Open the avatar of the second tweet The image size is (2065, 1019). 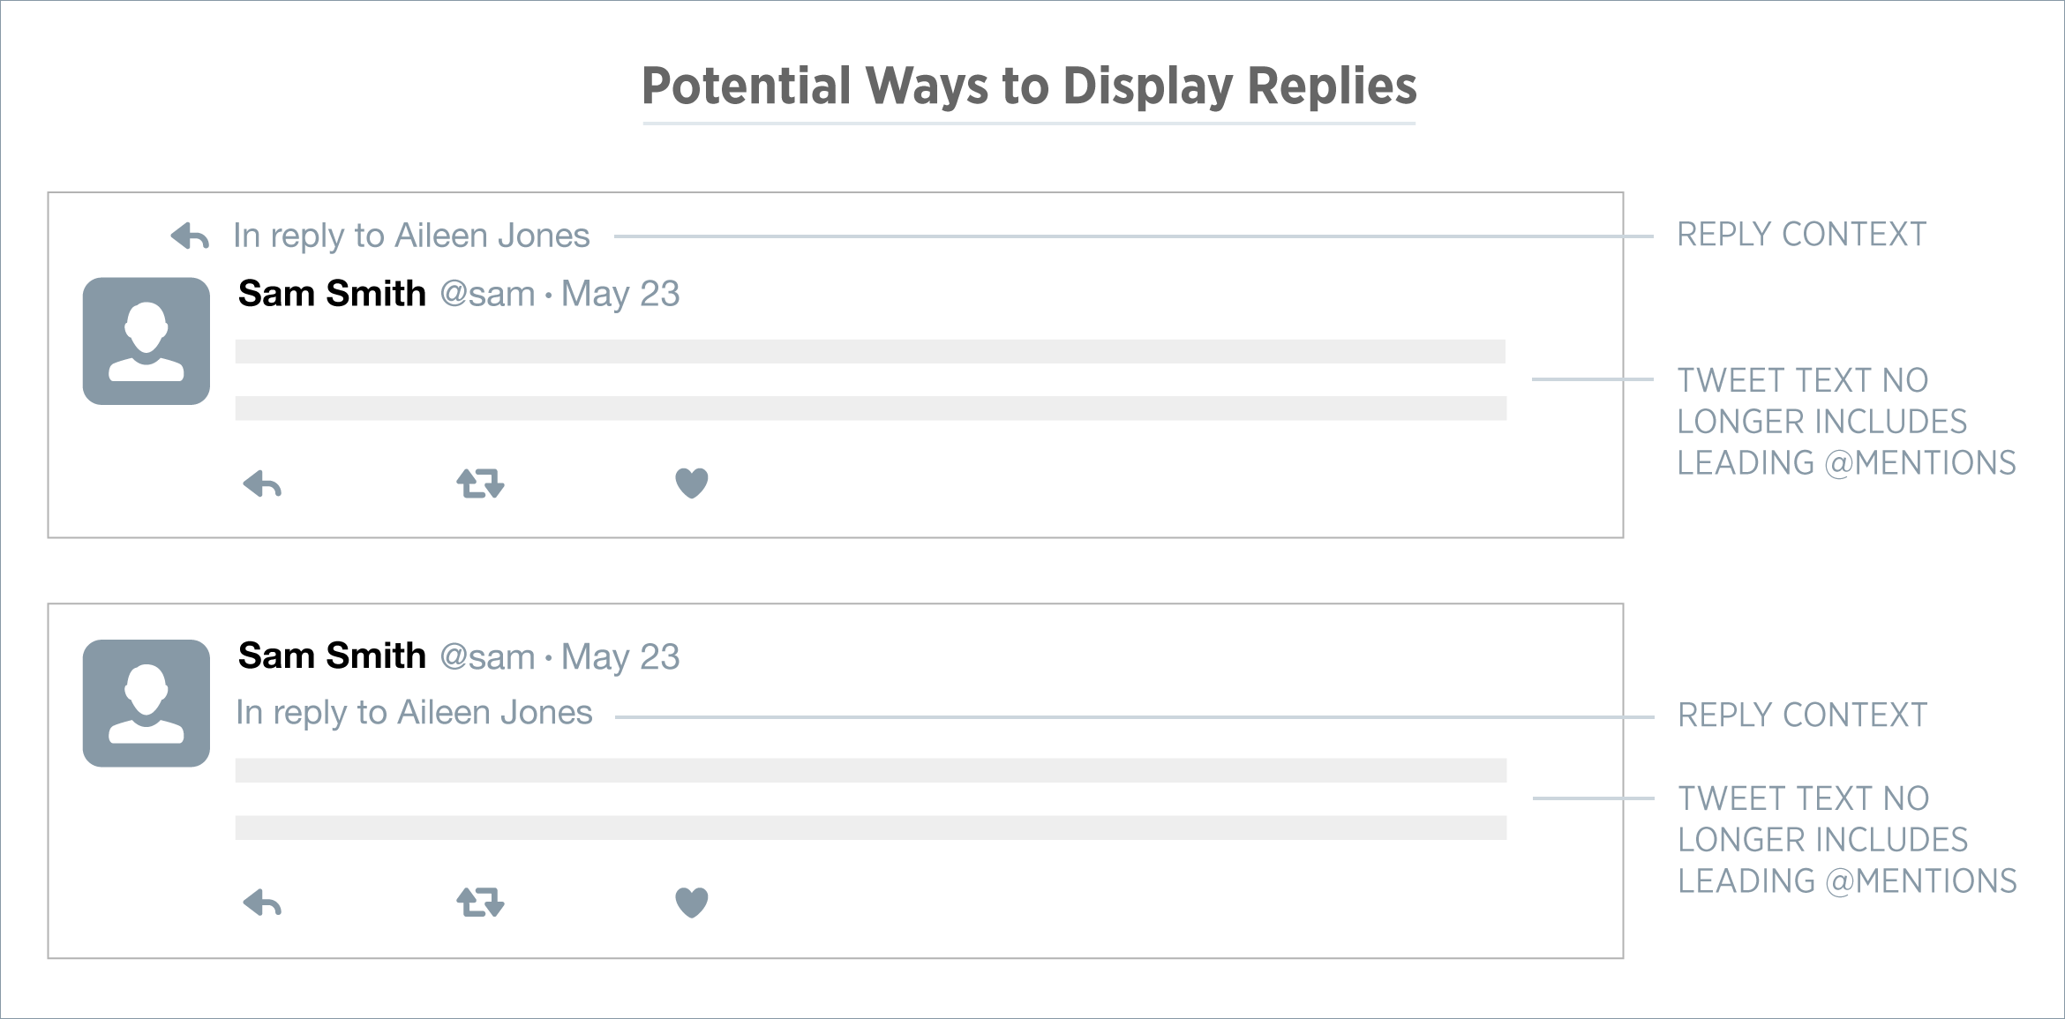[x=146, y=703]
